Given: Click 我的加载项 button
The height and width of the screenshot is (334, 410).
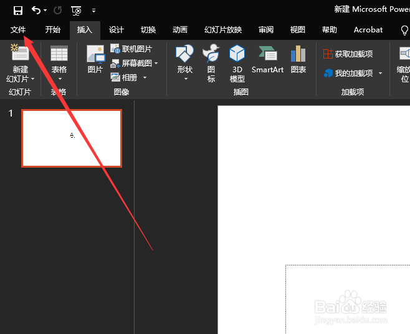Looking at the screenshot, I should pos(348,74).
